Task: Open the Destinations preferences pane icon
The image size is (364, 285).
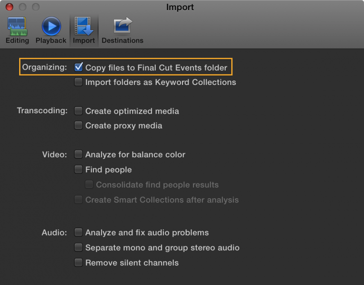Action: [122, 26]
